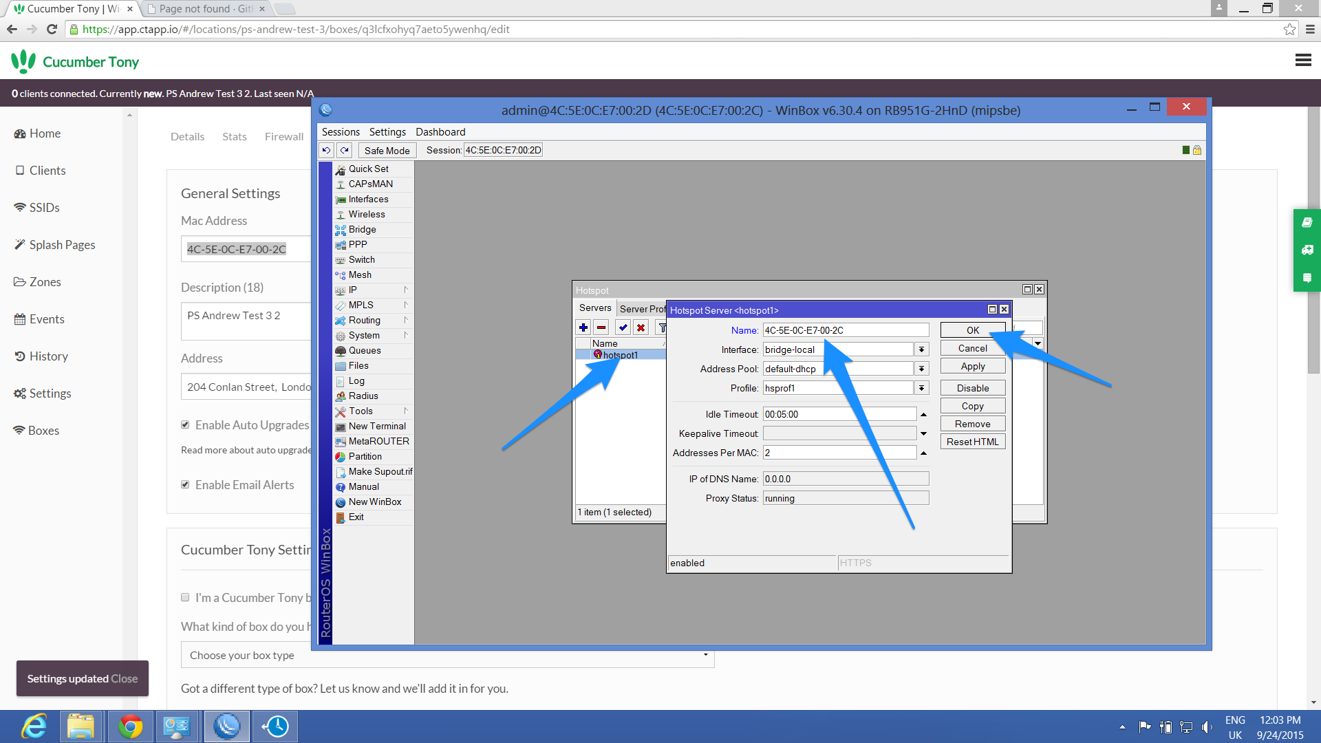This screenshot has height=743, width=1321.
Task: Expand the Routing submenu in WinBox
Action: (374, 320)
